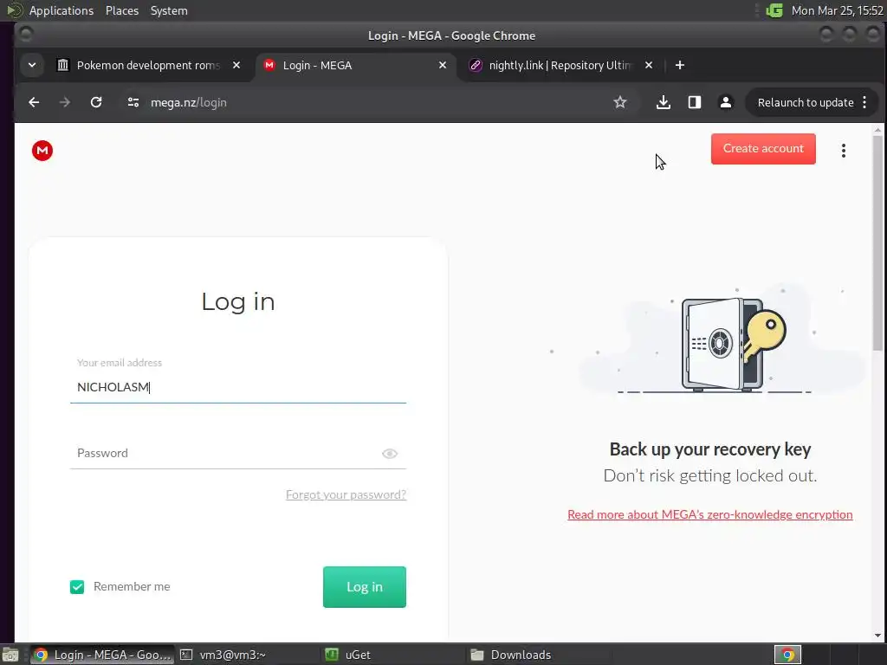
Task: Click the MEGA logo icon
Action: (x=42, y=151)
